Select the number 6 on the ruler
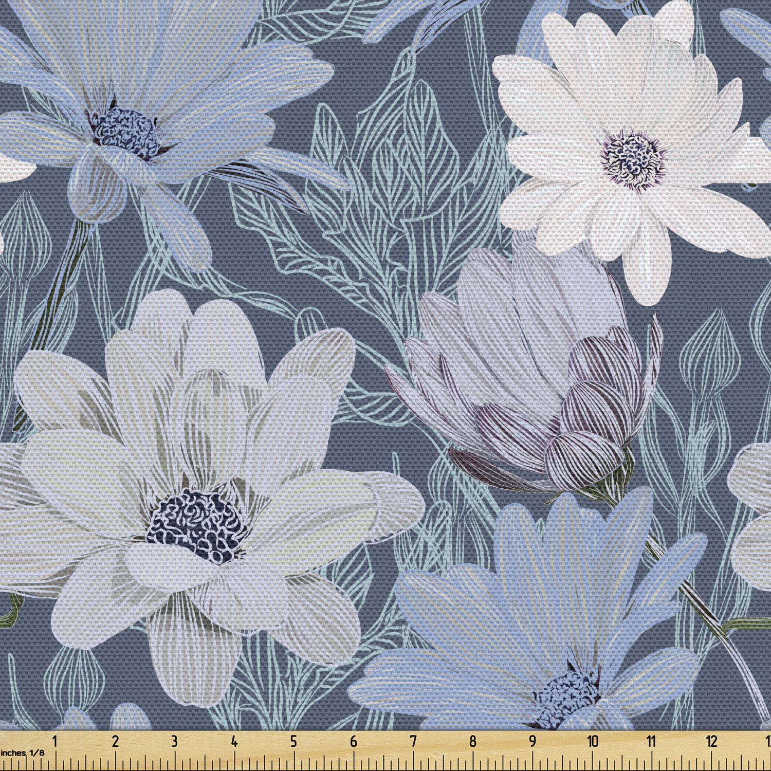Image resolution: width=771 pixels, height=771 pixels. coord(354,741)
